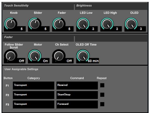Click the OLED brightness knob
This screenshot has width=149, height=113.
(x=131, y=24)
